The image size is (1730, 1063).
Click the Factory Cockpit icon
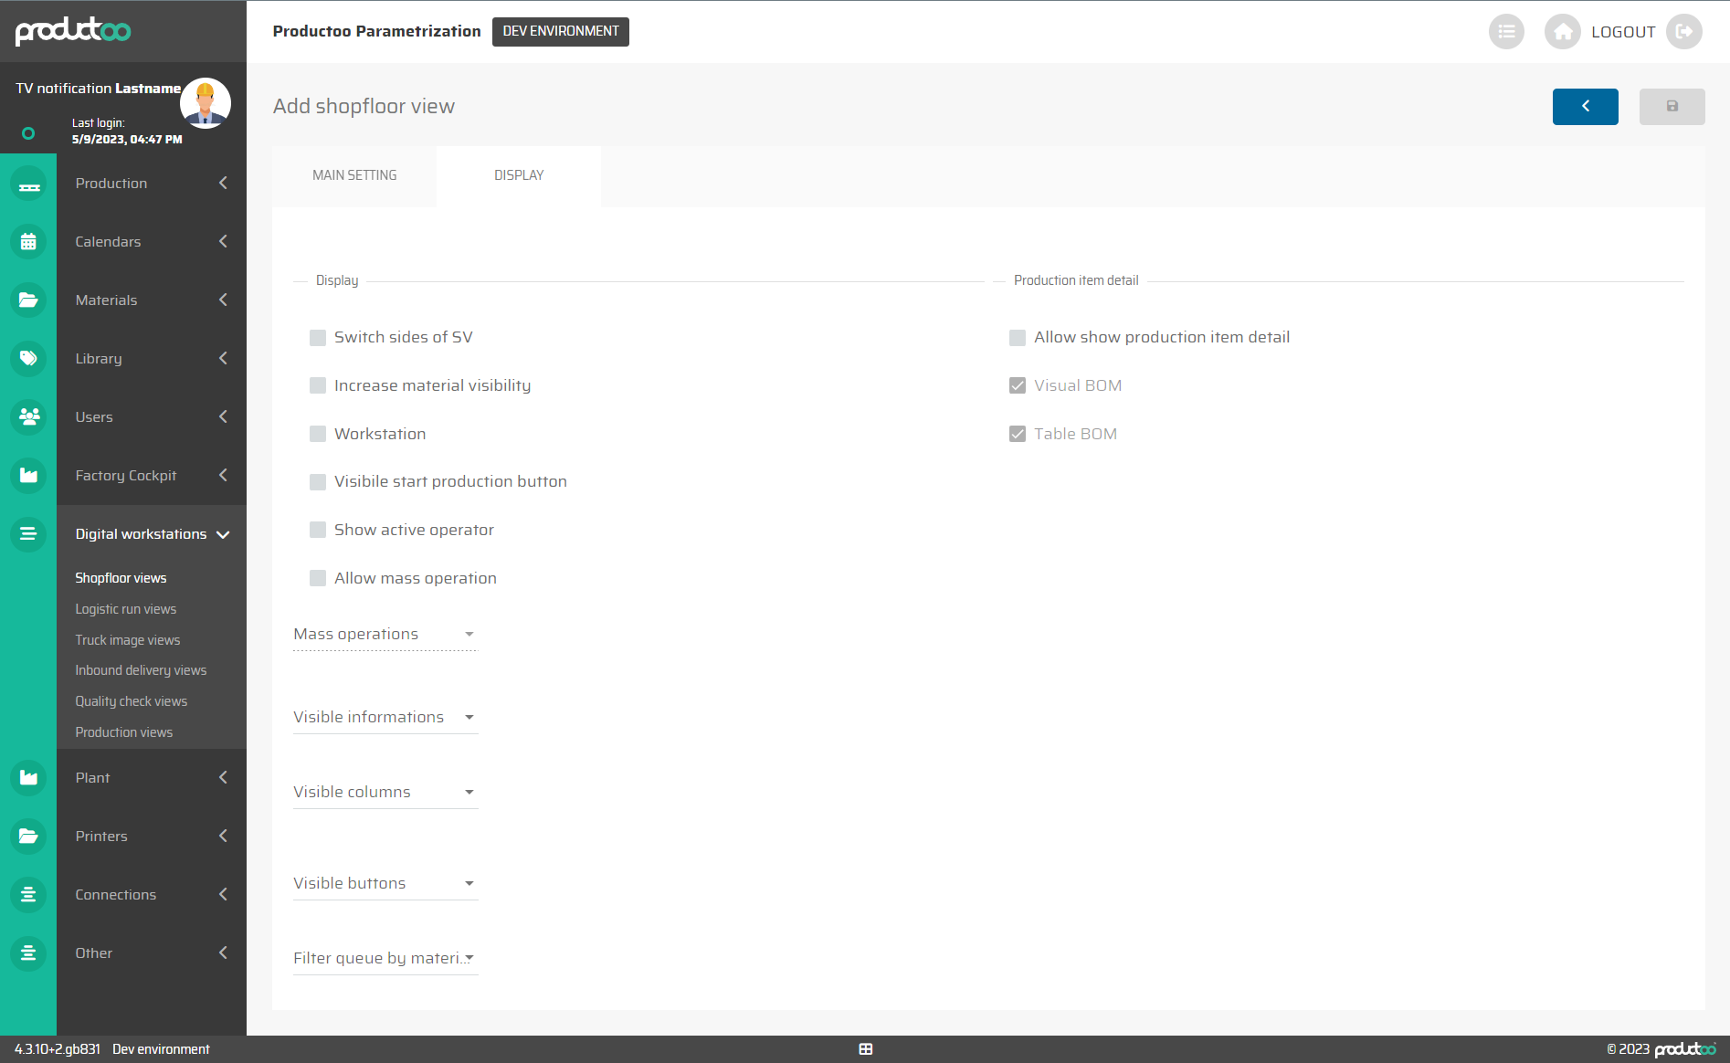pyautogui.click(x=28, y=476)
